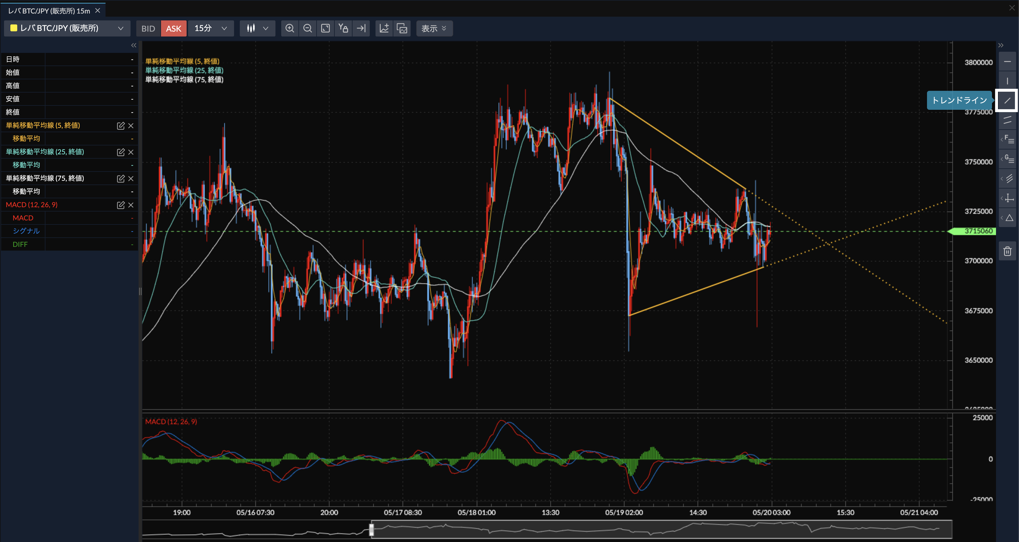Click the 高値 row in data panel
The width and height of the screenshot is (1019, 542).
(x=70, y=86)
